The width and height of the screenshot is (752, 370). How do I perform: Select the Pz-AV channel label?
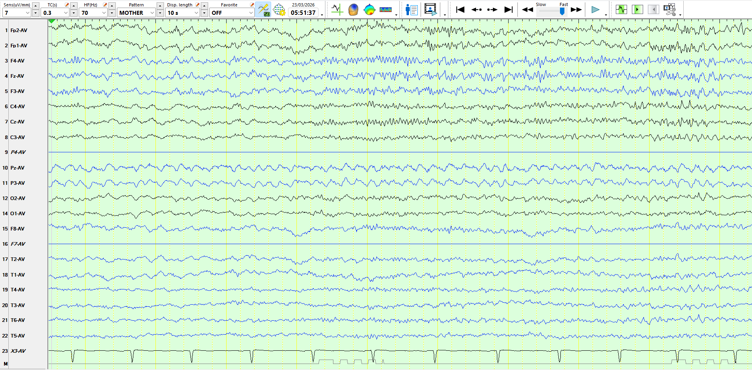pyautogui.click(x=17, y=168)
